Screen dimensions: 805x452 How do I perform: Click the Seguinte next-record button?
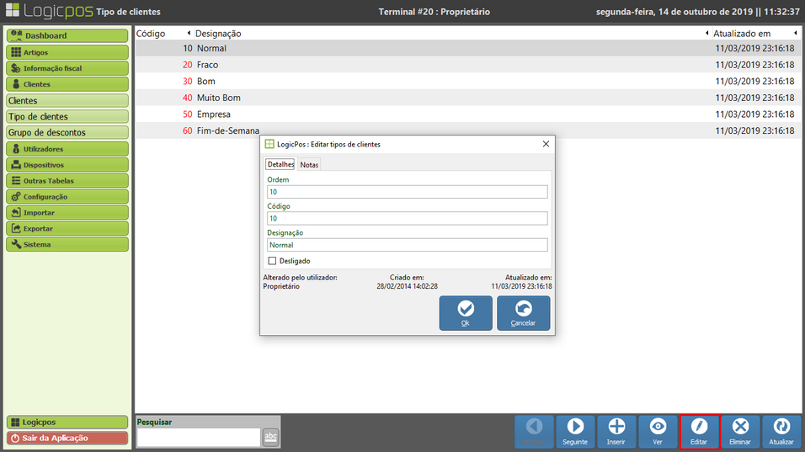(x=576, y=431)
